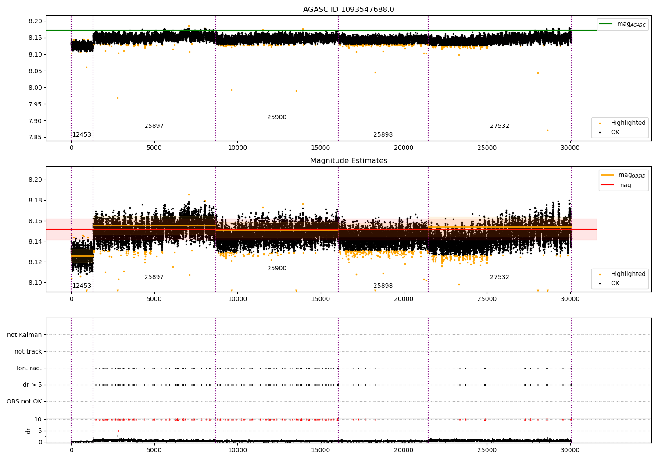This screenshot has height=460, width=658.
Task: Click obsid label 12453 in Magnitude Estimates plot
Action: pyautogui.click(x=82, y=286)
